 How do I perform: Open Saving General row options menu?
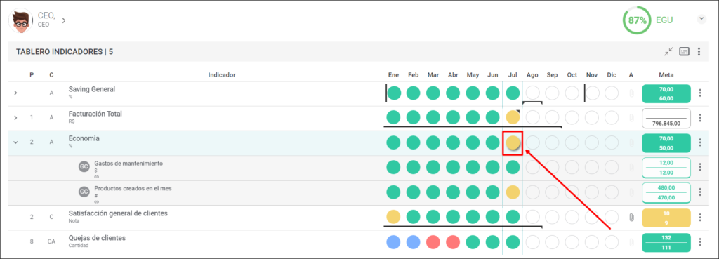(700, 93)
